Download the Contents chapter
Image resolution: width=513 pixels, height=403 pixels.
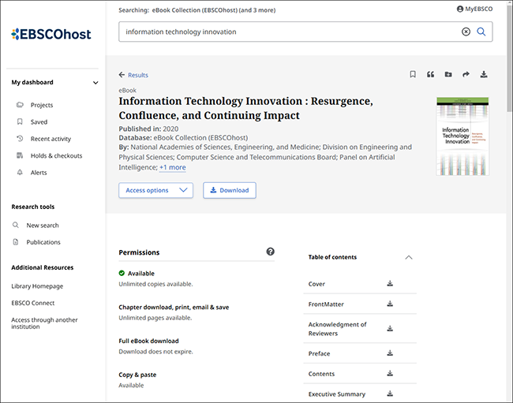pyautogui.click(x=390, y=373)
